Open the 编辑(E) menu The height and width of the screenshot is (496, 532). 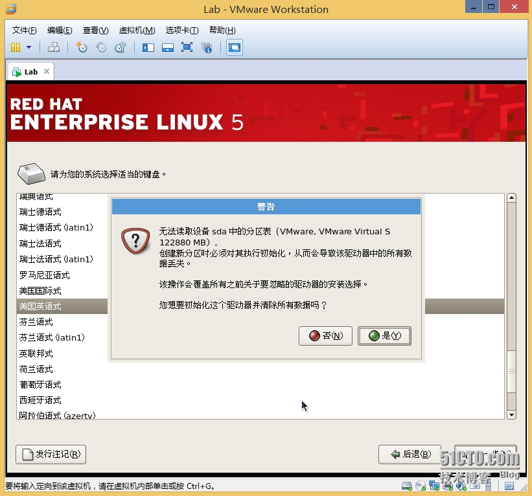point(60,30)
